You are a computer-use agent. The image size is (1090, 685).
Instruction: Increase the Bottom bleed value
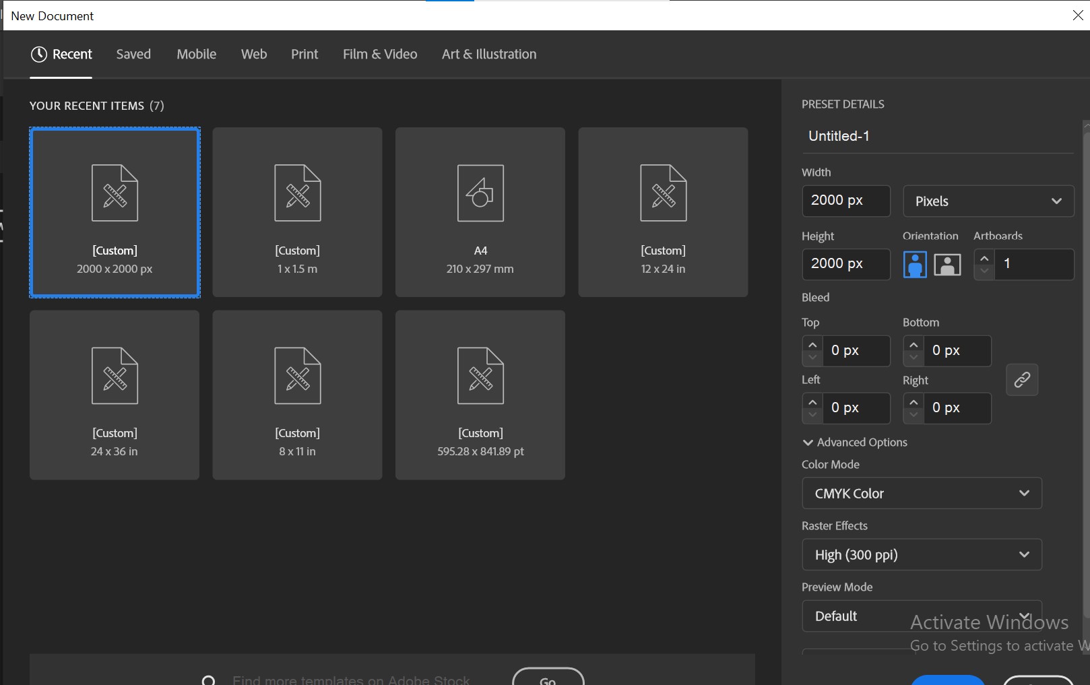pos(913,345)
